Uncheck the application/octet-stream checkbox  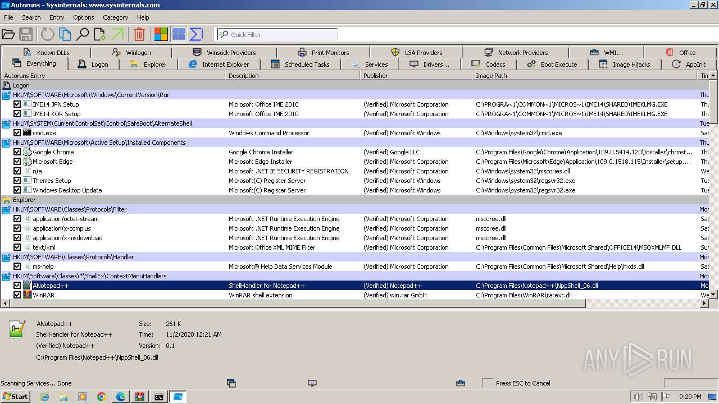[x=17, y=219]
